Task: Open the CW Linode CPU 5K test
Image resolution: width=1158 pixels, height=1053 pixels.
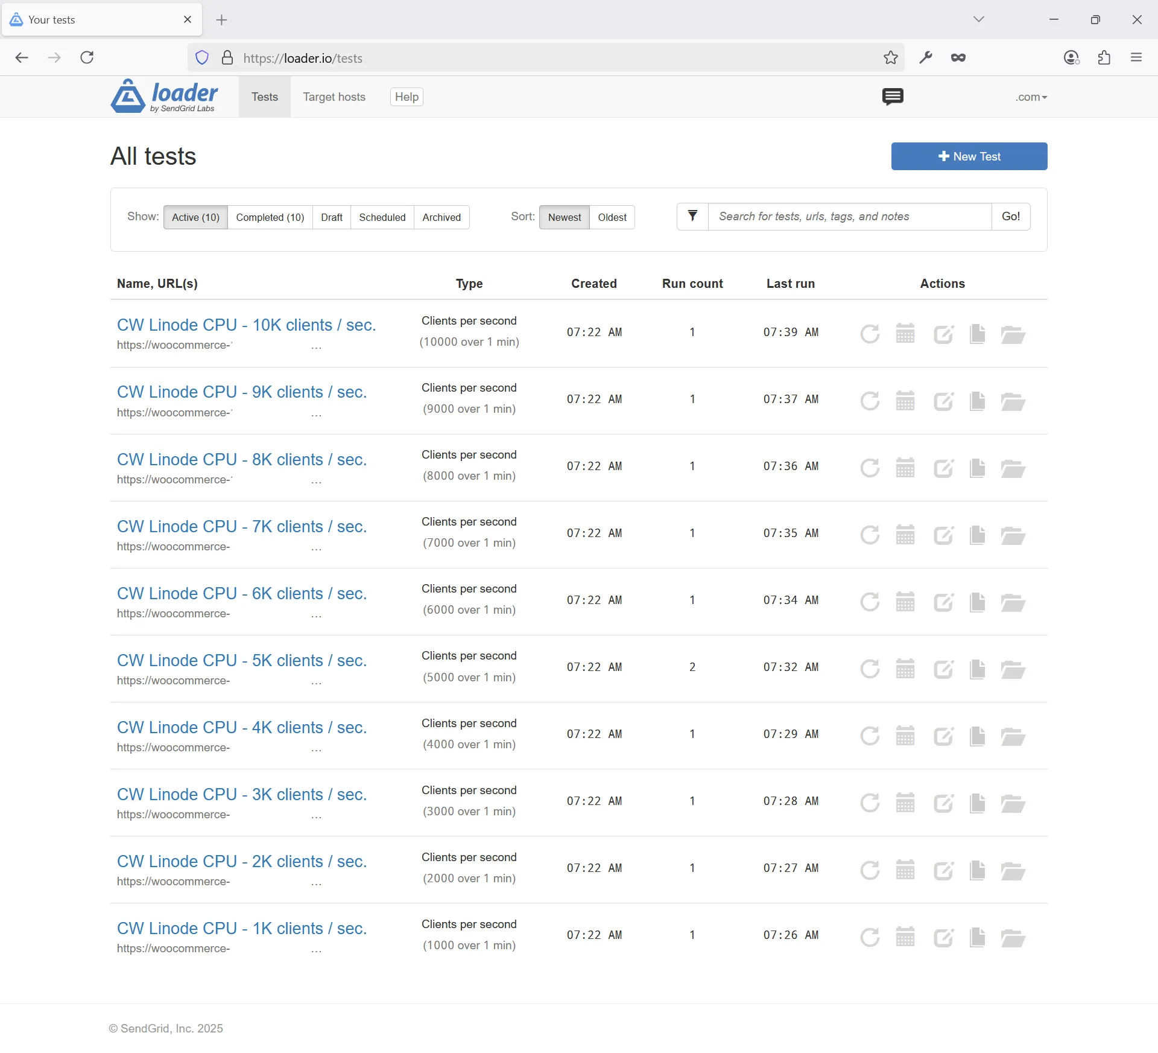Action: [241, 660]
